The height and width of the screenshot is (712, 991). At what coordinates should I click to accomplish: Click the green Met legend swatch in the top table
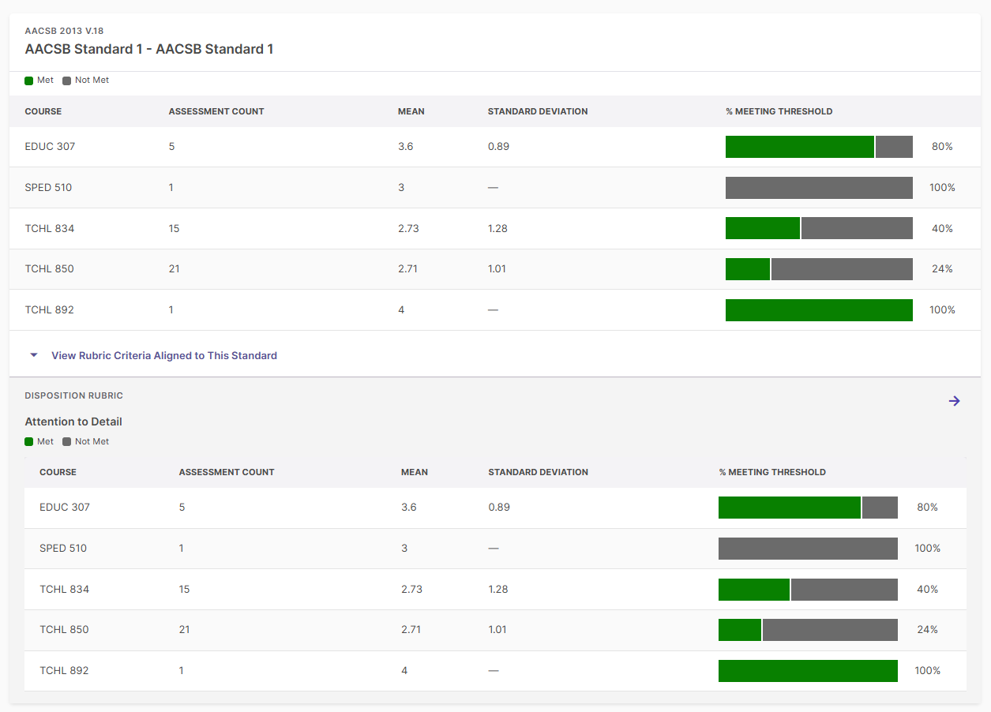point(29,81)
